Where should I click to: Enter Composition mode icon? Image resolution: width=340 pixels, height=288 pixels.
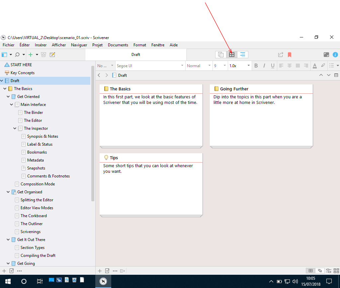point(326,55)
